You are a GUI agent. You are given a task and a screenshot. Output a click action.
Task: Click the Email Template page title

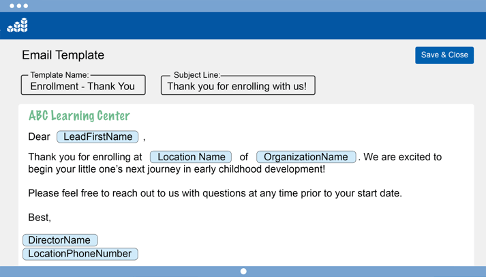pyautogui.click(x=63, y=55)
